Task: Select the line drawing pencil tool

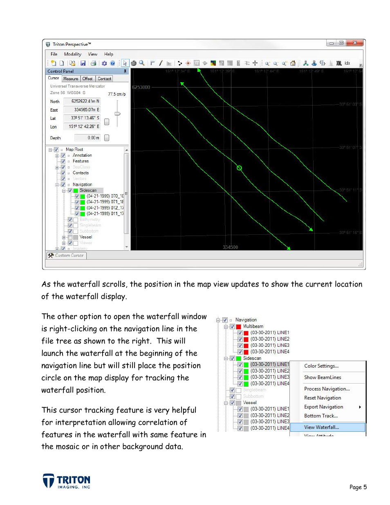Action: (161, 63)
